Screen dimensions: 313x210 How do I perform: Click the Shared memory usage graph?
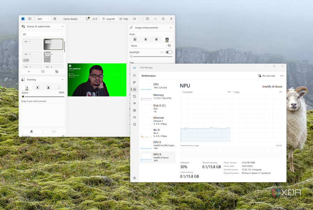(x=231, y=153)
